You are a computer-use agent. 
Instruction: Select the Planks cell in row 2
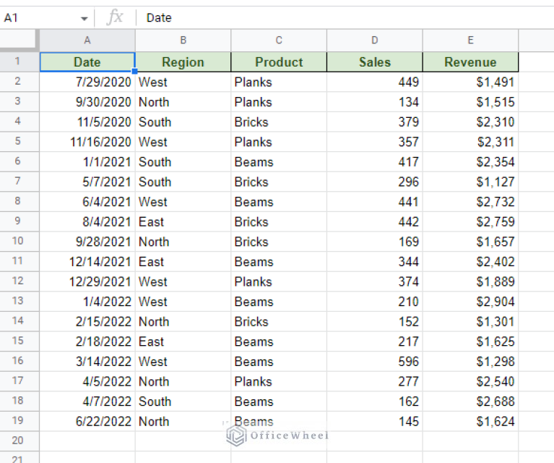[279, 82]
